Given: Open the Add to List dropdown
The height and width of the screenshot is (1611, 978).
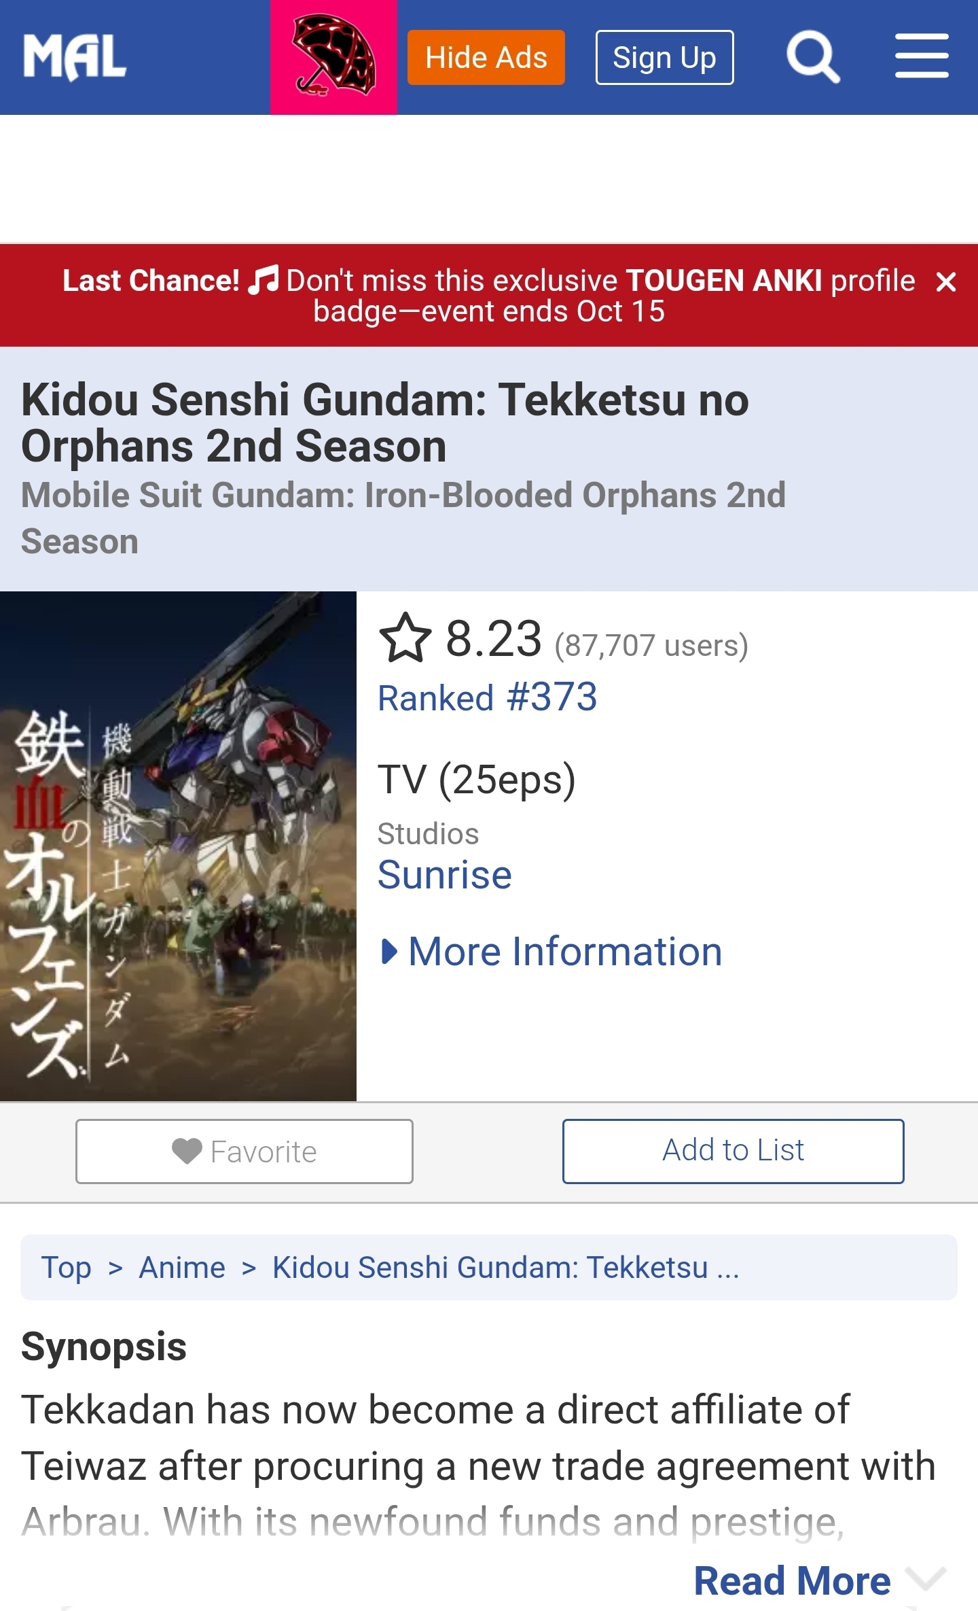Looking at the screenshot, I should (x=733, y=1151).
